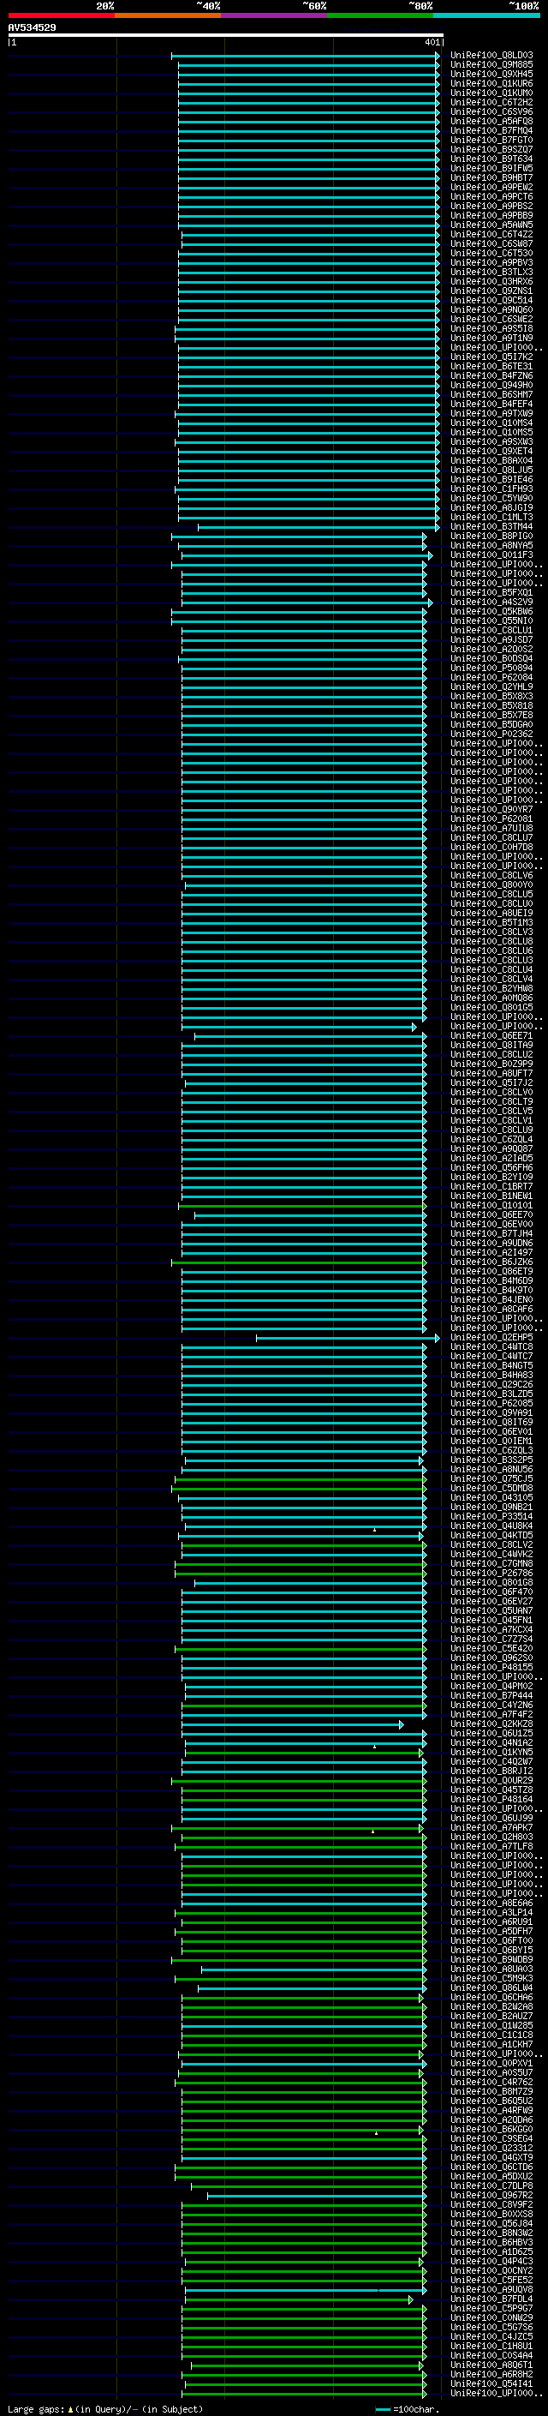Select label UniRef100_B4NGT5
548x2416 pixels.
click(x=491, y=1366)
